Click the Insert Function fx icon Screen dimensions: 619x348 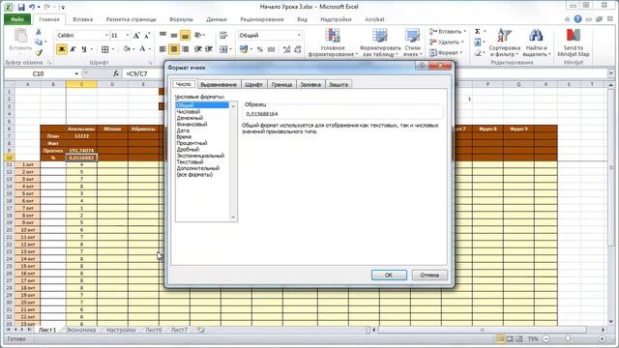point(116,73)
